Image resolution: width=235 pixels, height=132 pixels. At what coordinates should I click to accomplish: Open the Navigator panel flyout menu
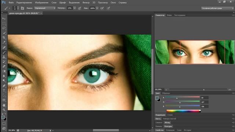point(233,15)
